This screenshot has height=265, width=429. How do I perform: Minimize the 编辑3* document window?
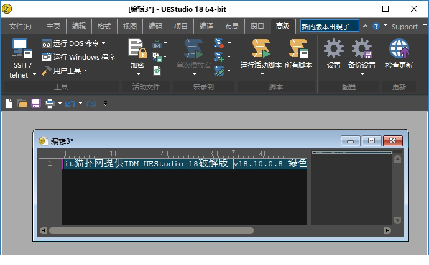[351, 141]
